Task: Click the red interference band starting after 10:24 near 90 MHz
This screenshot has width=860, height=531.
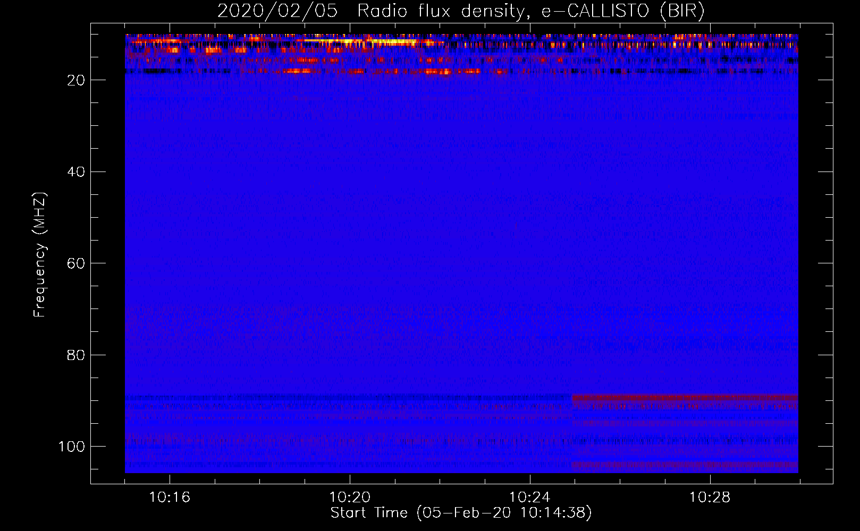Action: pos(685,397)
